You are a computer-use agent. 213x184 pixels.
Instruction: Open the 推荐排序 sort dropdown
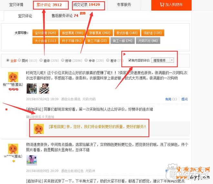click(x=162, y=60)
